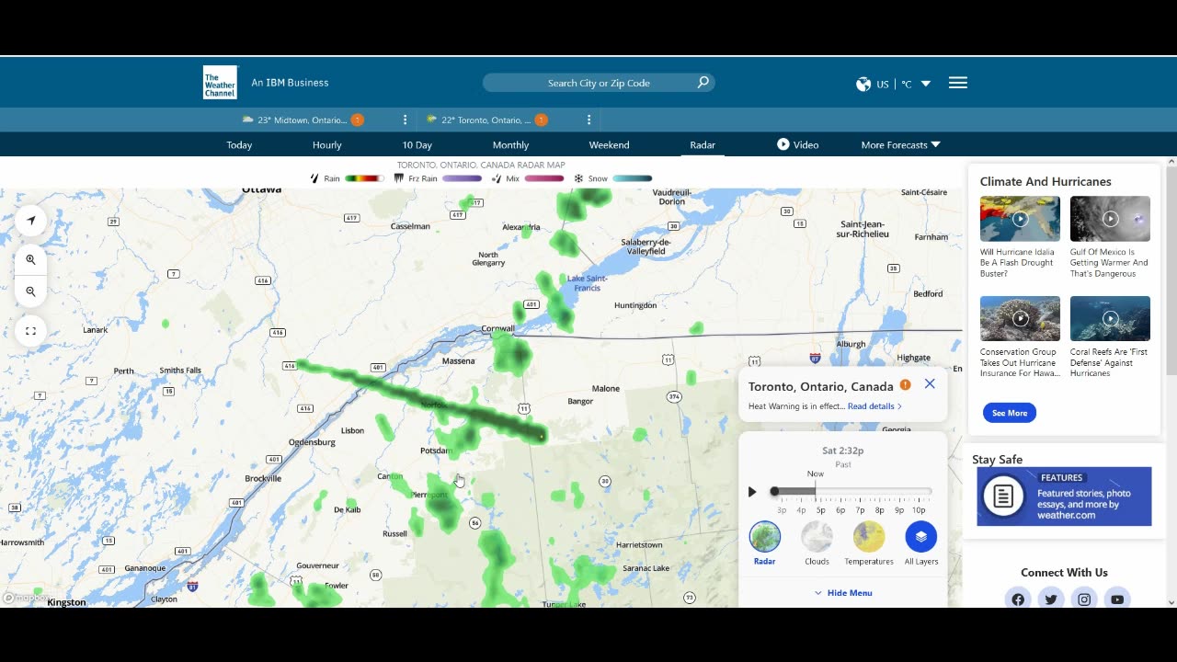Click The Weather Channel logo

pyautogui.click(x=220, y=82)
